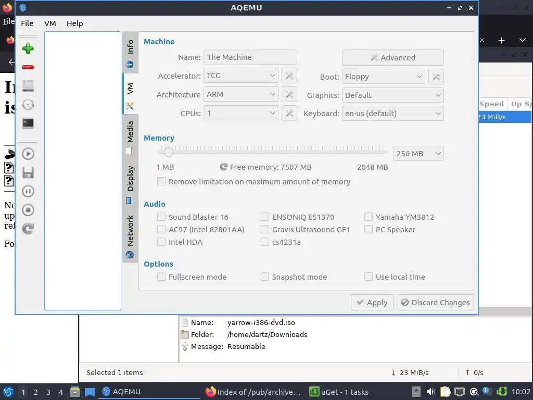
Task: Open the application launcher menu in taskbar
Action: tap(8, 392)
